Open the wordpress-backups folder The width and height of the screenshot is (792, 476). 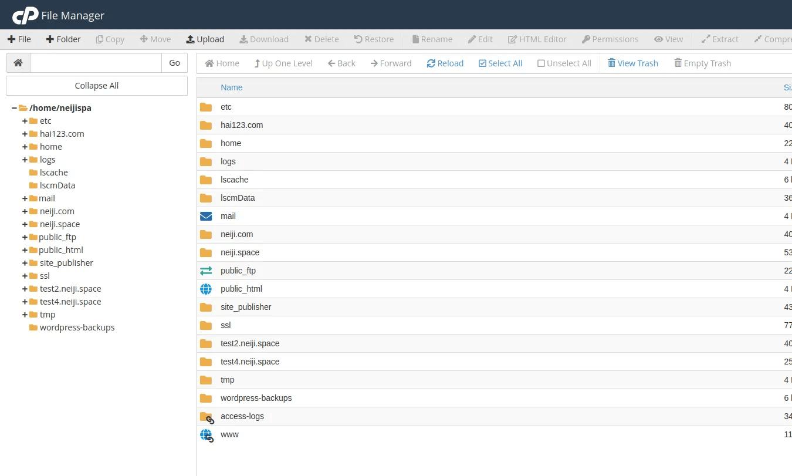255,397
